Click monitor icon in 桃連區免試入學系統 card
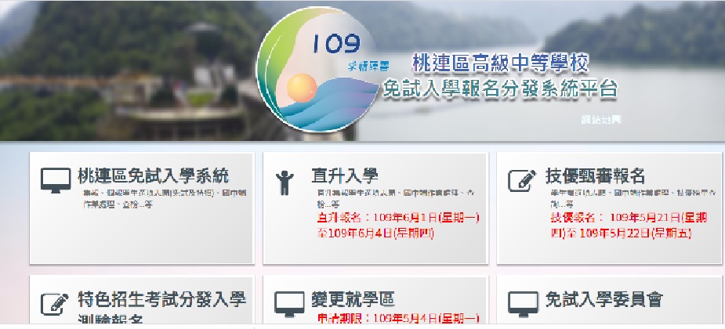 coord(56,180)
